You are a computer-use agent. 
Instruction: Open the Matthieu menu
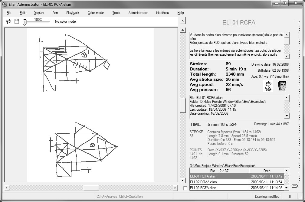pos(162,13)
